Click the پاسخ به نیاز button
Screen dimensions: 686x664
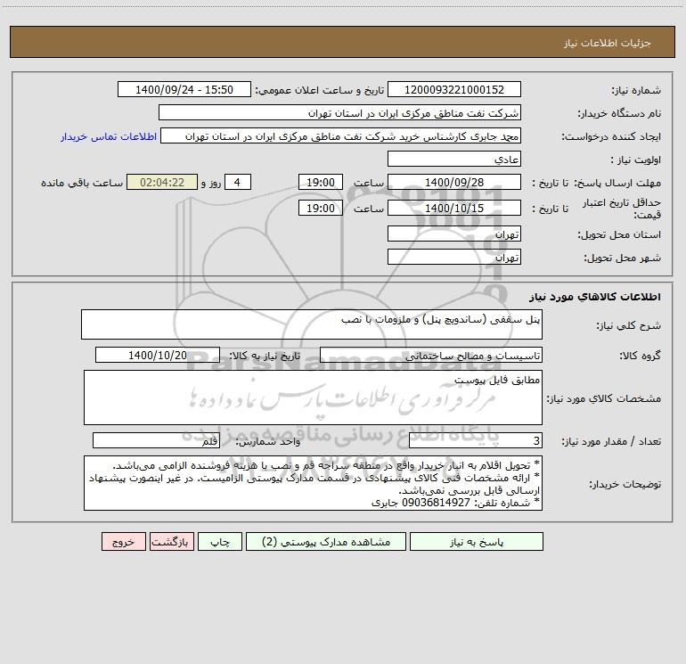[x=477, y=541]
